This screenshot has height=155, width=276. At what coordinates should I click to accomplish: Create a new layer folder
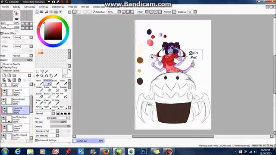14,75
